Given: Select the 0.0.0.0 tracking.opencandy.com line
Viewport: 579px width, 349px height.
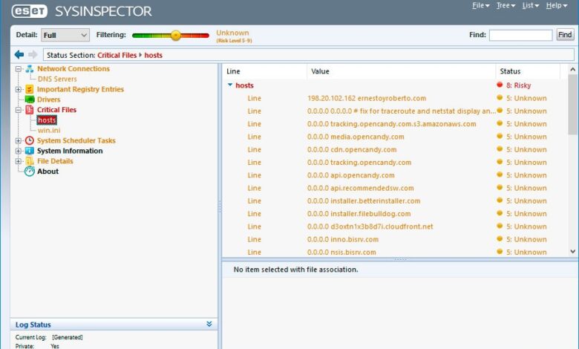Looking at the screenshot, I should pos(395,162).
